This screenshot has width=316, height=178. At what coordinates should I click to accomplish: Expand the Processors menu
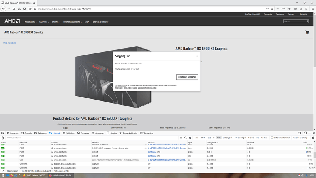pos(31,22)
